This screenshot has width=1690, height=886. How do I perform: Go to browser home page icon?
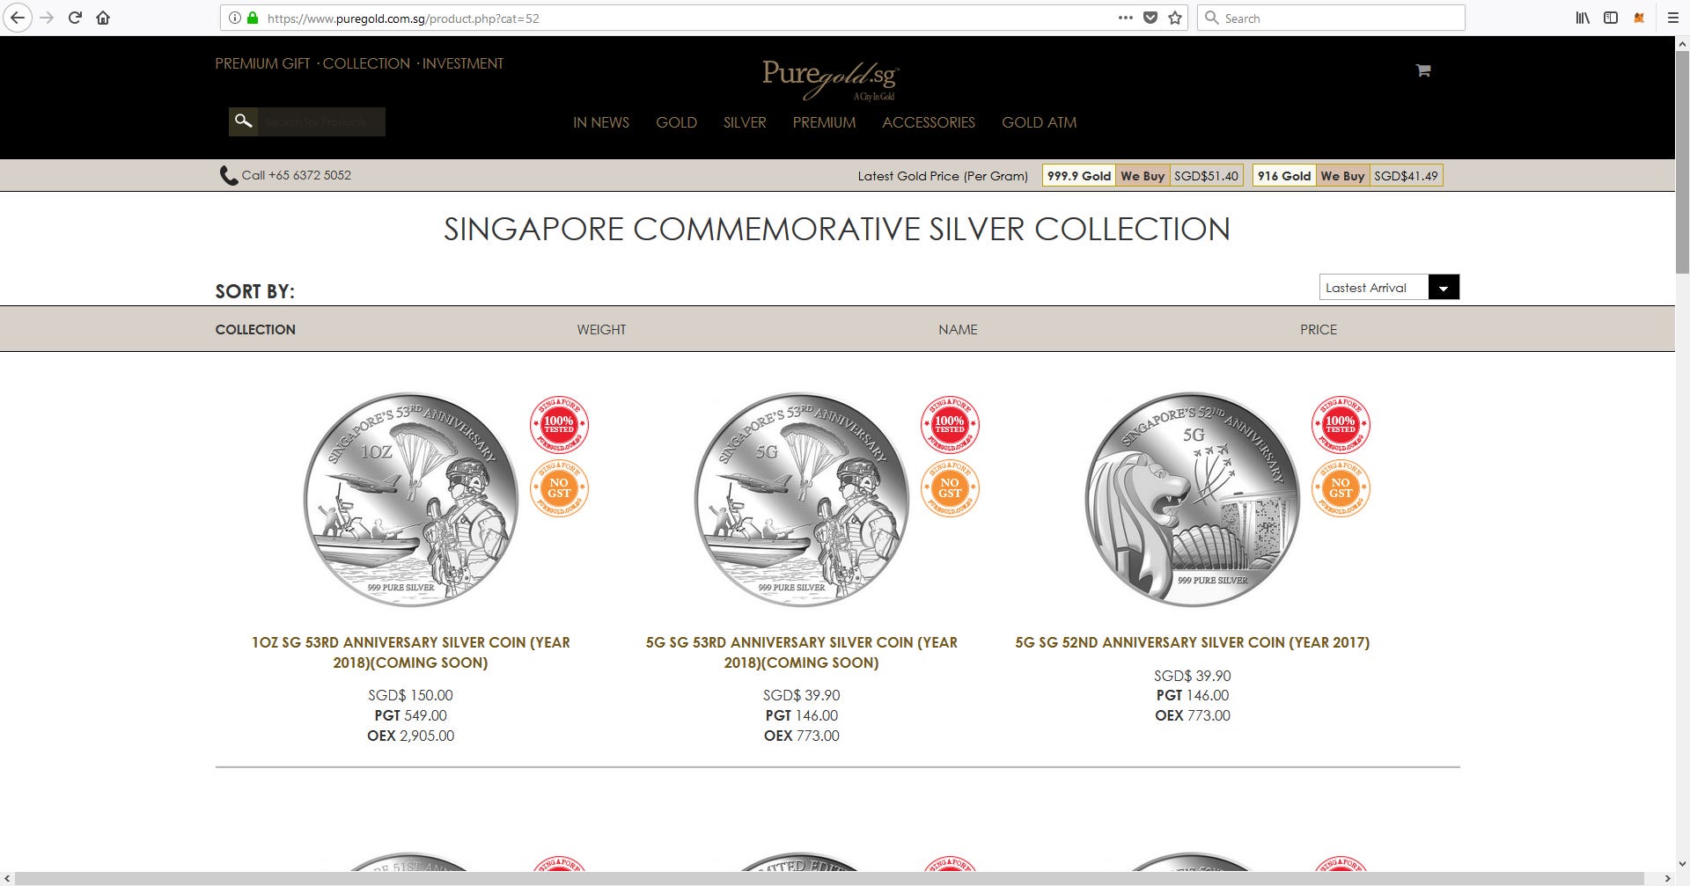[103, 18]
